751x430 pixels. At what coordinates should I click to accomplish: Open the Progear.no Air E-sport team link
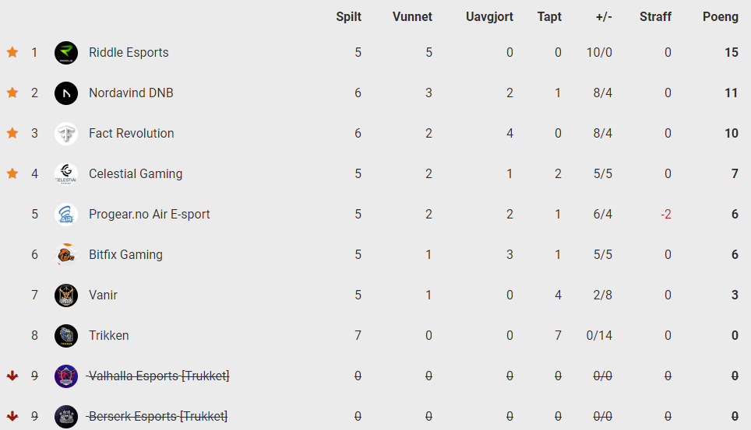click(149, 215)
